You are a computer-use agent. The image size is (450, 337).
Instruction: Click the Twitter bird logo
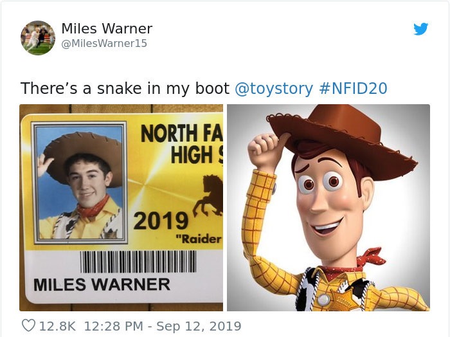point(420,29)
